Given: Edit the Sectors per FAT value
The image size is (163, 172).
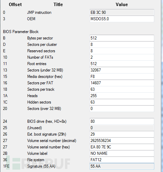Looking at the screenshot, I should coord(122,83).
